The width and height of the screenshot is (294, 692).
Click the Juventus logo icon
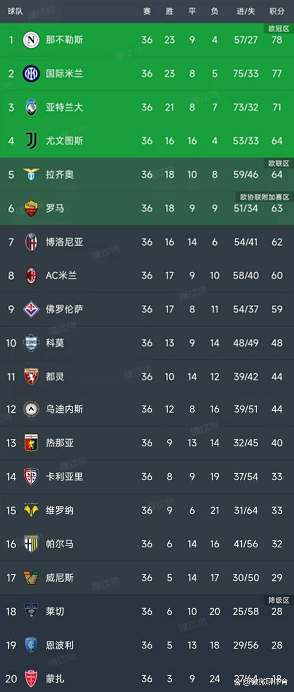tap(31, 141)
